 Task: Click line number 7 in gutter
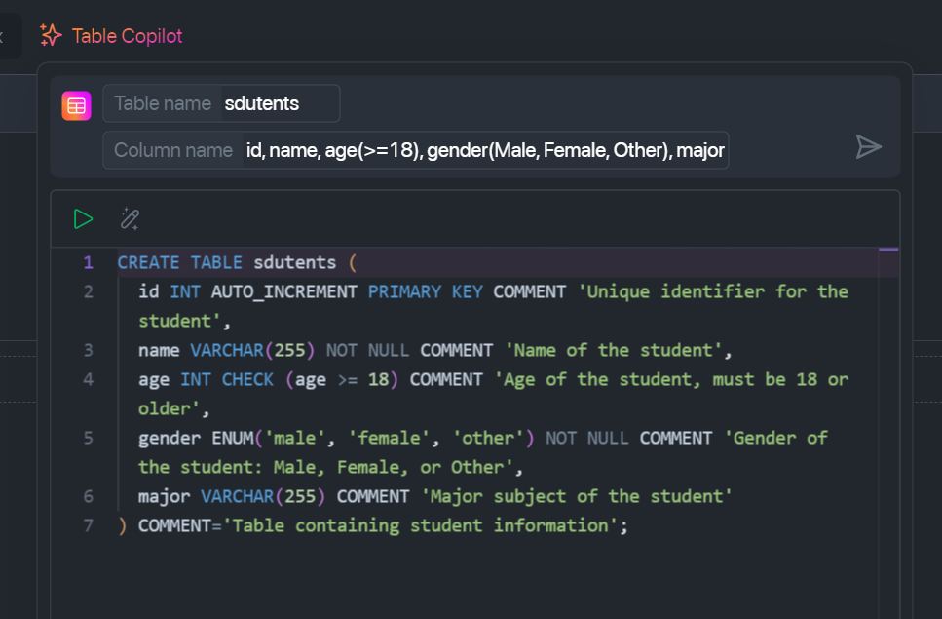coord(89,525)
